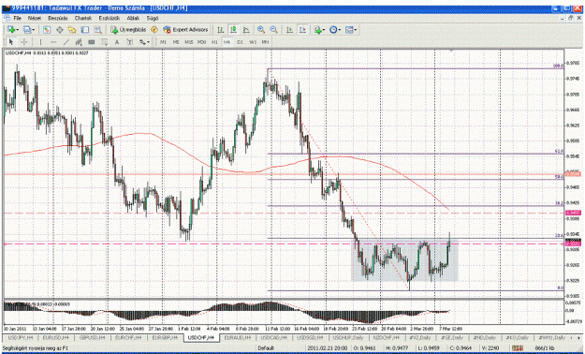Switch chart to bar chart type

221,30
